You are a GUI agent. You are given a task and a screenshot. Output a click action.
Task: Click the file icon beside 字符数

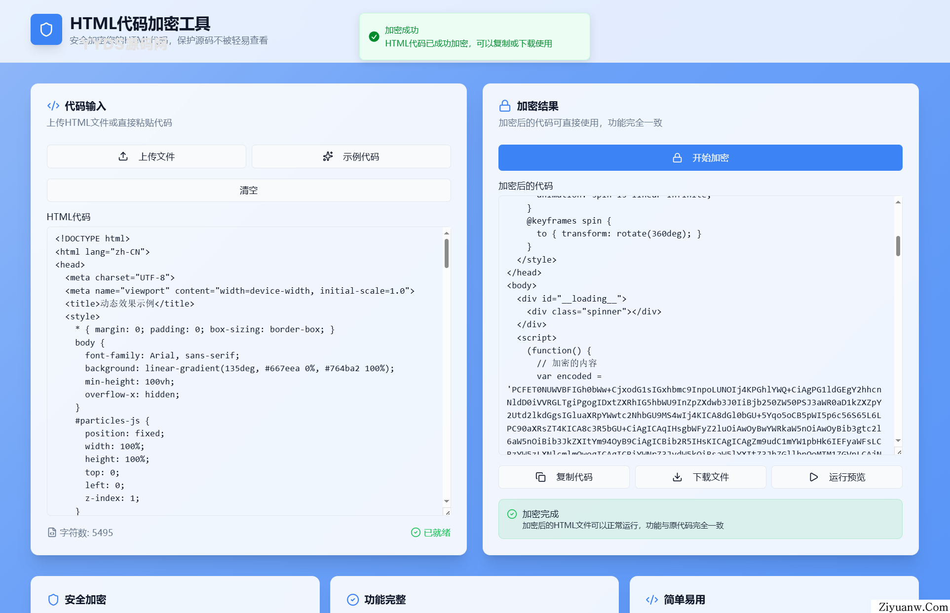tap(52, 532)
